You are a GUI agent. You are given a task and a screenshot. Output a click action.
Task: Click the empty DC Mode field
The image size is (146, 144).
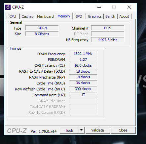coord(108,34)
